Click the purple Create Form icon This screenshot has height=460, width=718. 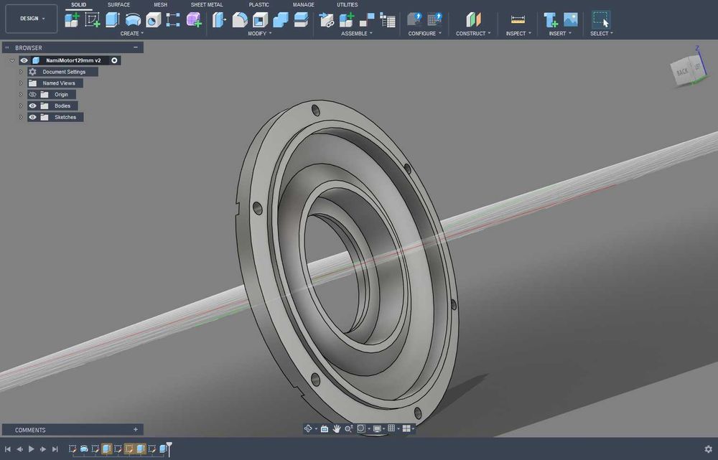tap(194, 20)
